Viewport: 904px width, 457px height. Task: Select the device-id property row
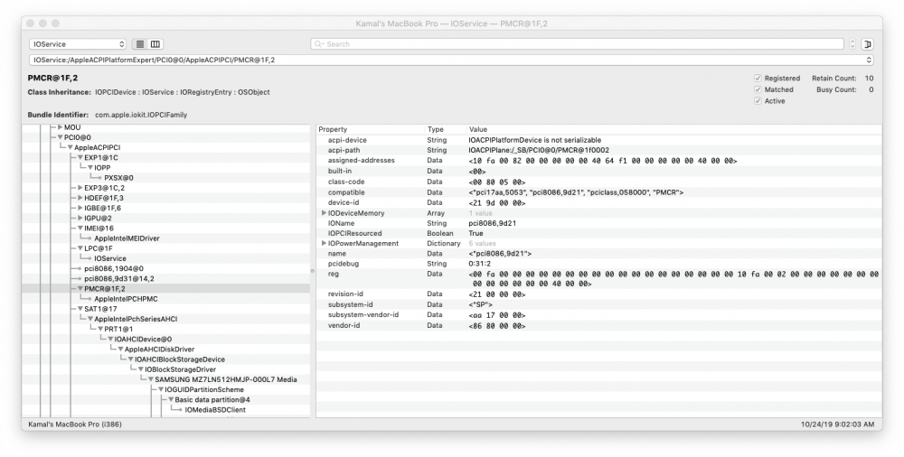(x=599, y=203)
